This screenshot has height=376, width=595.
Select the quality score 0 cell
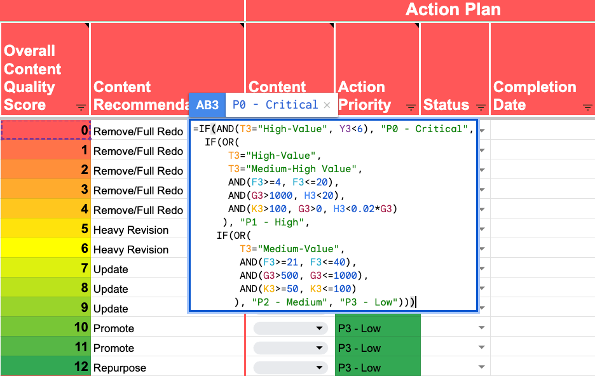tap(46, 130)
